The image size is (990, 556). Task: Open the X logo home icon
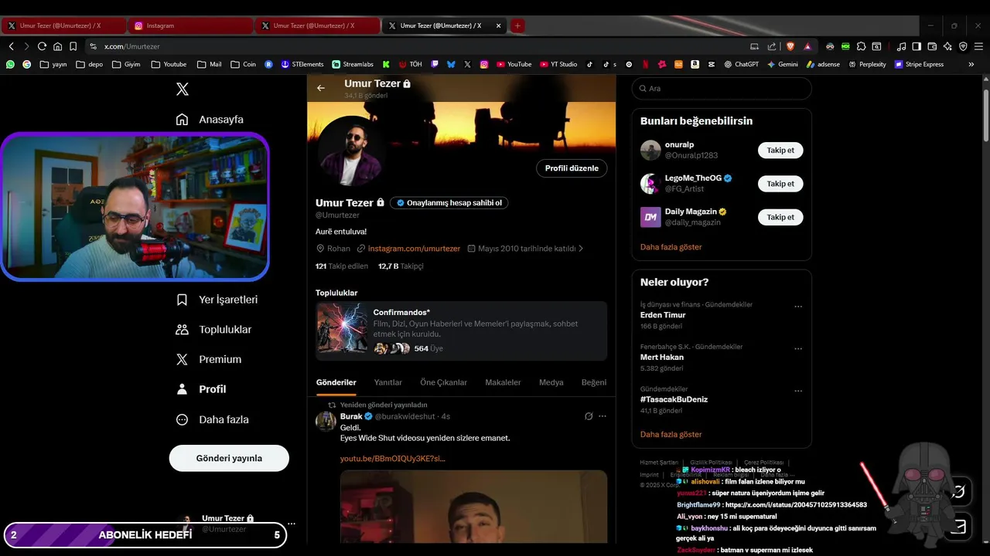click(x=183, y=89)
